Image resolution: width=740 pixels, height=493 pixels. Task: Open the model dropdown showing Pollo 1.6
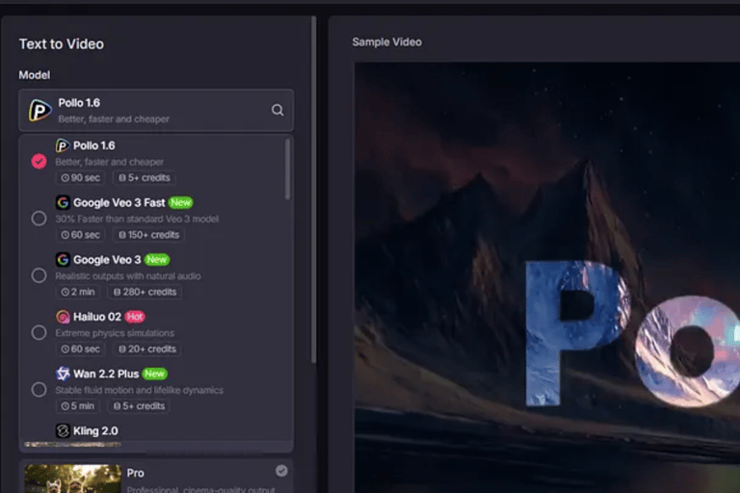point(156,111)
